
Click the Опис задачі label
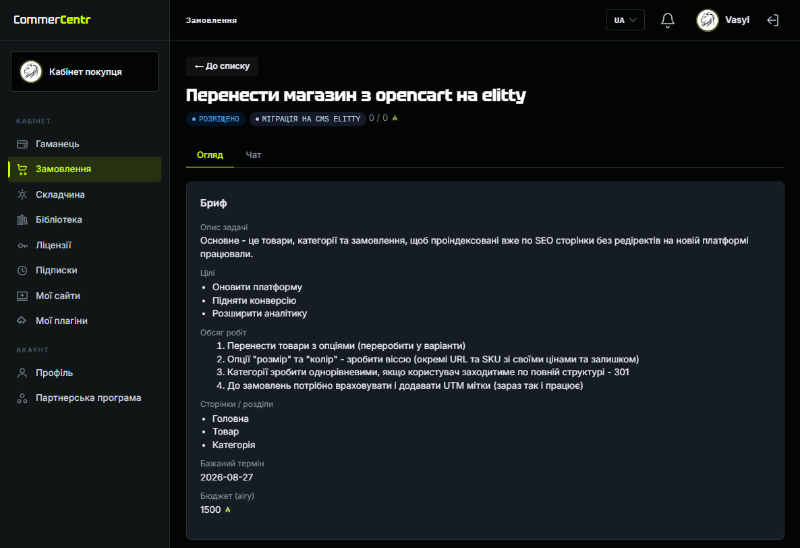click(223, 227)
